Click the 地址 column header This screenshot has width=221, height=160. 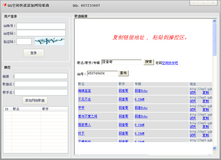[x=200, y=84]
